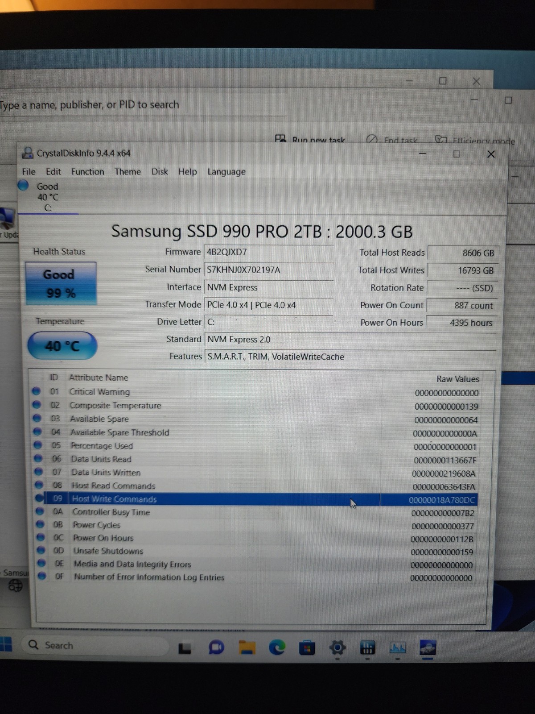
Task: Click the Samsung SSD 990 PRO 2TB title
Action: (262, 232)
